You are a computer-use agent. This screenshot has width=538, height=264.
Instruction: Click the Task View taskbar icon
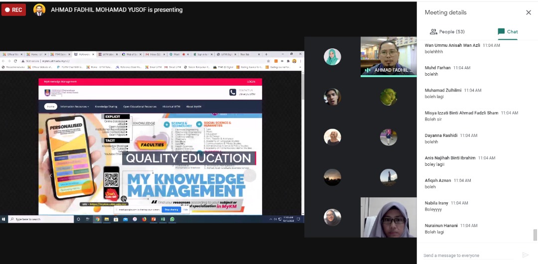pos(88,219)
